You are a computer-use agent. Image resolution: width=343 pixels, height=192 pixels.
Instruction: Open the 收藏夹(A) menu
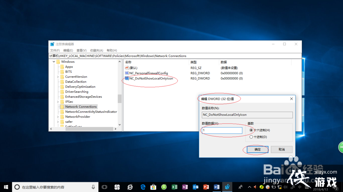96,50
